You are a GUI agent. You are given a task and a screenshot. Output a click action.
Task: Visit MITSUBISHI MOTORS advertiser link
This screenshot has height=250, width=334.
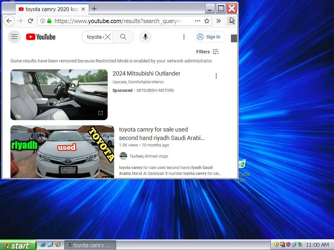pyautogui.click(x=155, y=90)
